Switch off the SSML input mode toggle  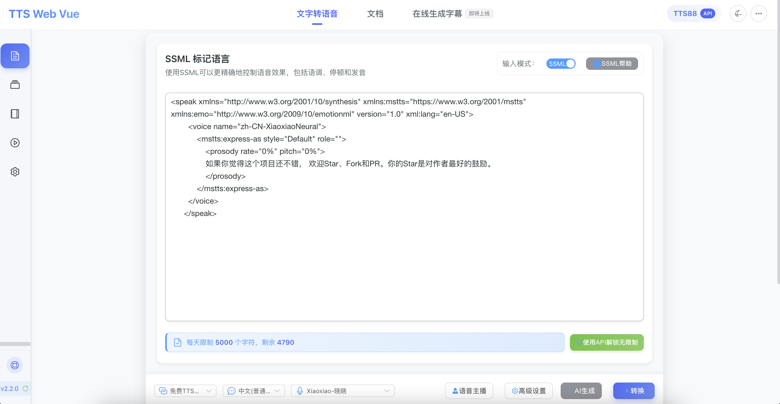(x=561, y=64)
